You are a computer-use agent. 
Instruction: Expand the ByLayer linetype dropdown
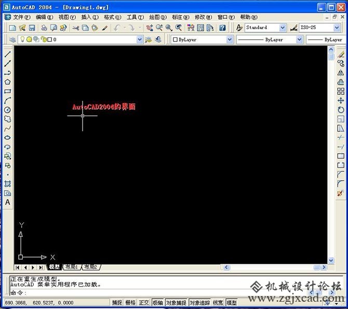point(299,40)
